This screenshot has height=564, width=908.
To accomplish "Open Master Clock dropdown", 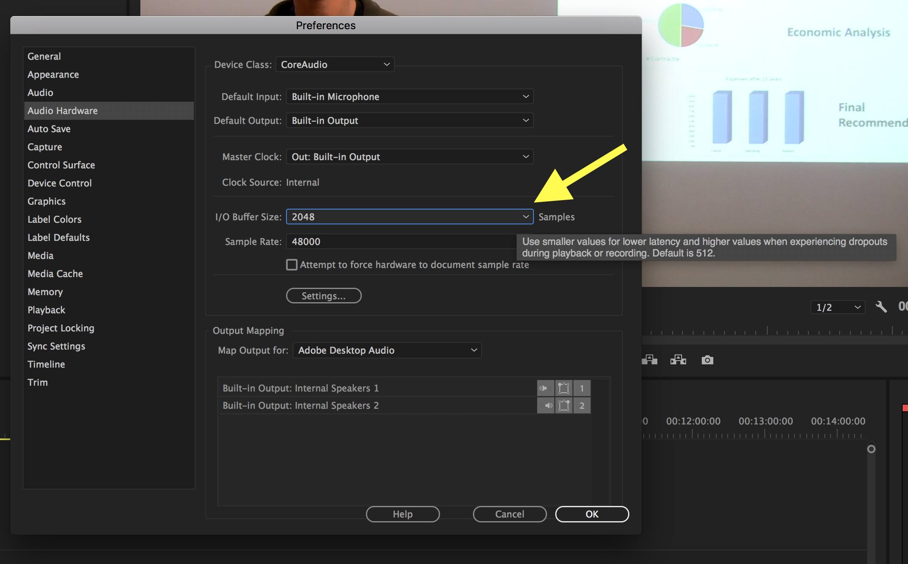I will coord(410,157).
